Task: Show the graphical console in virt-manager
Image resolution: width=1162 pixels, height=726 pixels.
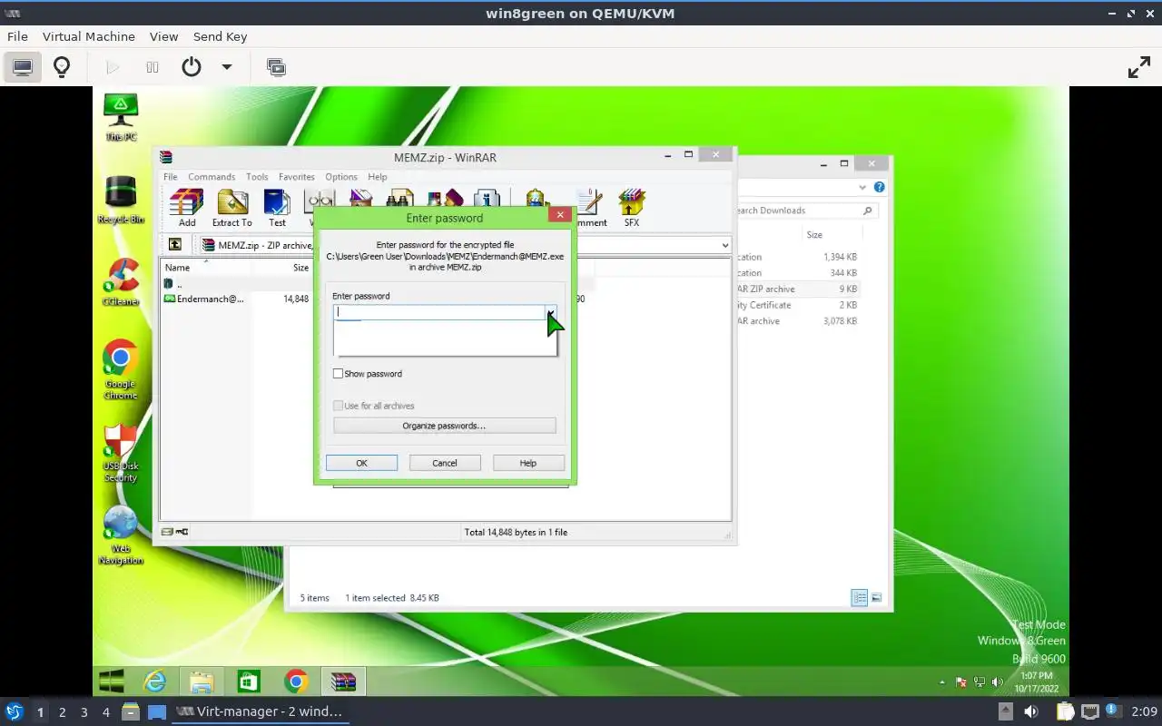Action: click(x=23, y=67)
